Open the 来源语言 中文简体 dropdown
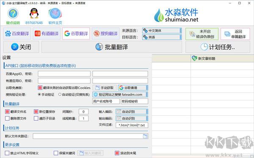 point(162,30)
